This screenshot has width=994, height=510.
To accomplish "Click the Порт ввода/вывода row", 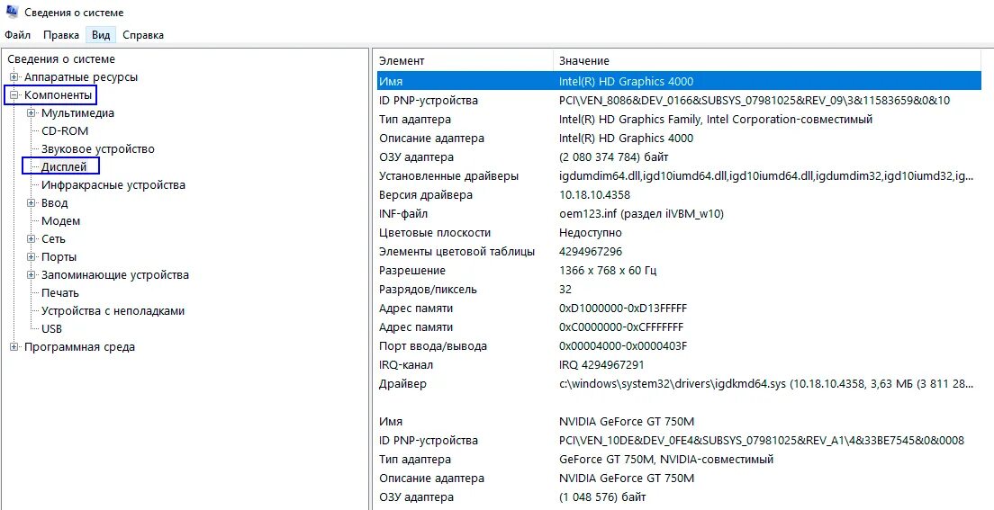I will [679, 346].
